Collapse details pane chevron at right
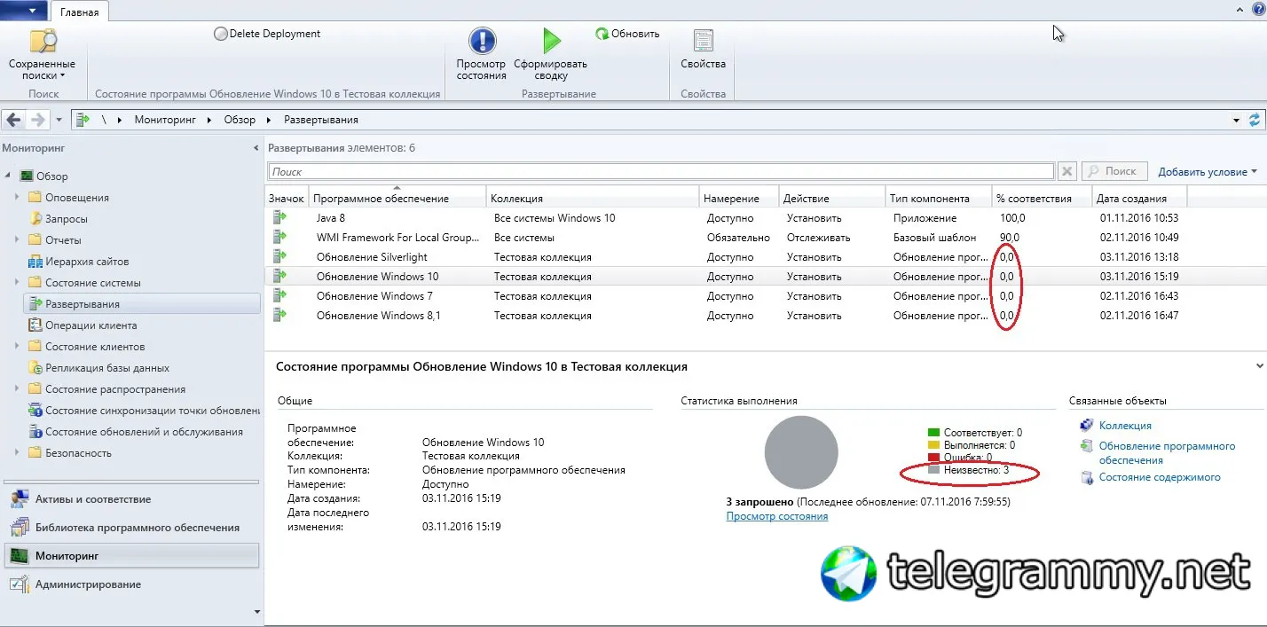The image size is (1267, 627). [x=1259, y=364]
